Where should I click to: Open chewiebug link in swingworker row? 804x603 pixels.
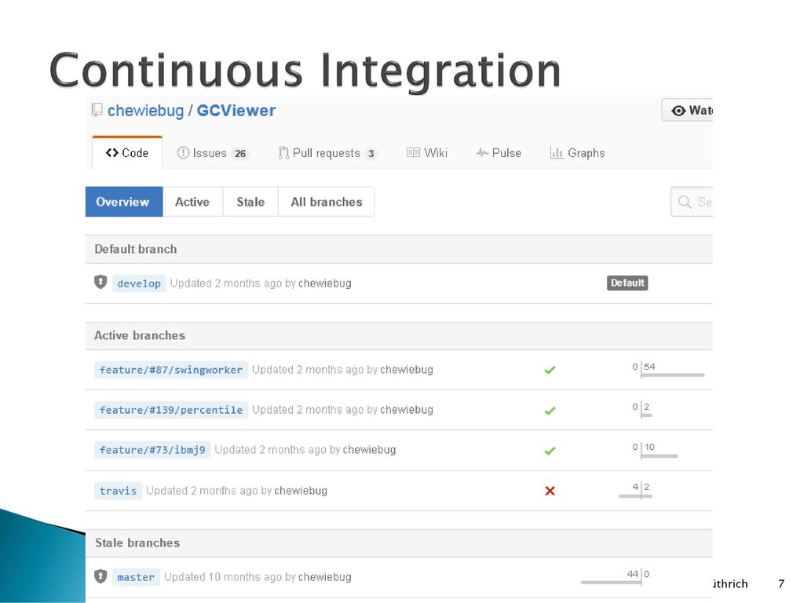(x=407, y=370)
